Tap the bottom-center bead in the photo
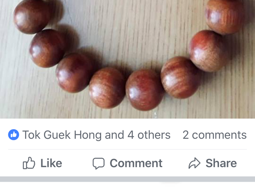The image size is (255, 192). 144,90
